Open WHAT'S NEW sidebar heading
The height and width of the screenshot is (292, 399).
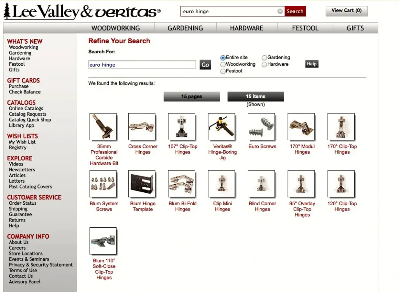25,41
